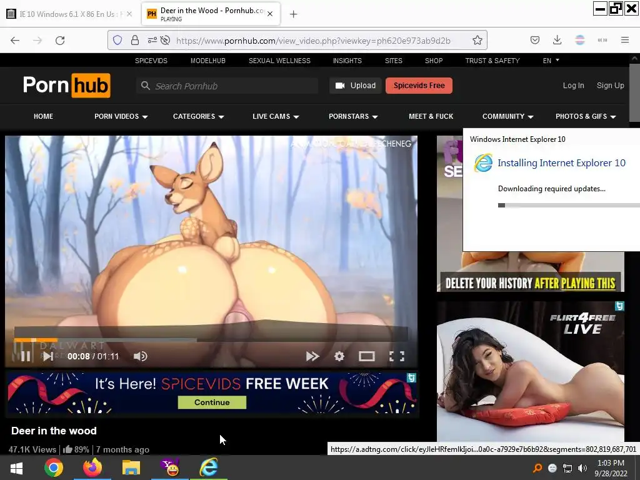Click the Upload button with camera icon
This screenshot has width=640, height=480.
pos(356,86)
